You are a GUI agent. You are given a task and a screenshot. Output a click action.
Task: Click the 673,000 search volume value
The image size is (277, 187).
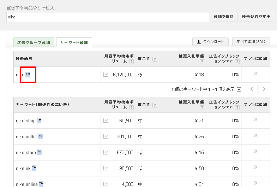click(125, 153)
